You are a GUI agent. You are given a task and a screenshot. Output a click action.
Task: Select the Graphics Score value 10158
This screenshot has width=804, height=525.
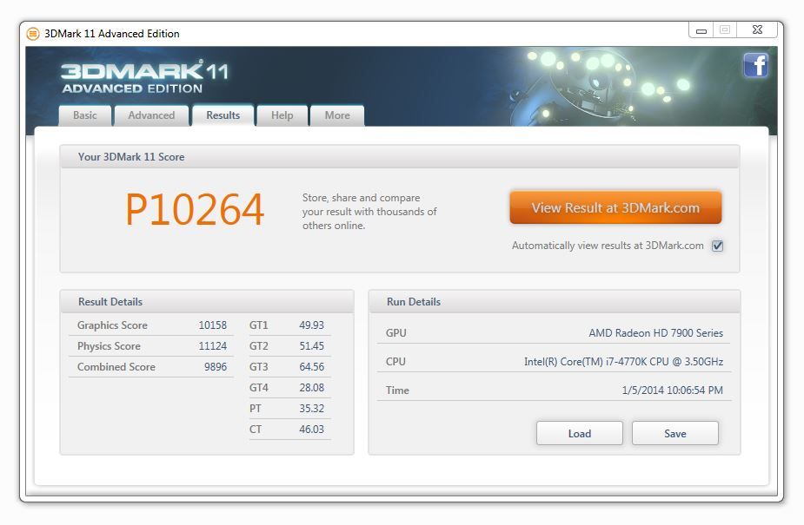point(213,325)
